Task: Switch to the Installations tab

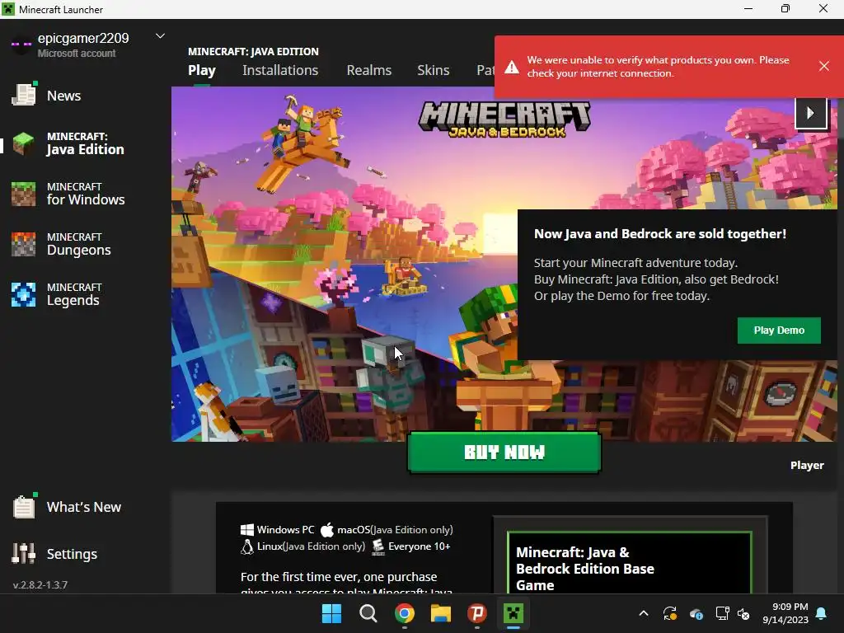Action: 280,71
